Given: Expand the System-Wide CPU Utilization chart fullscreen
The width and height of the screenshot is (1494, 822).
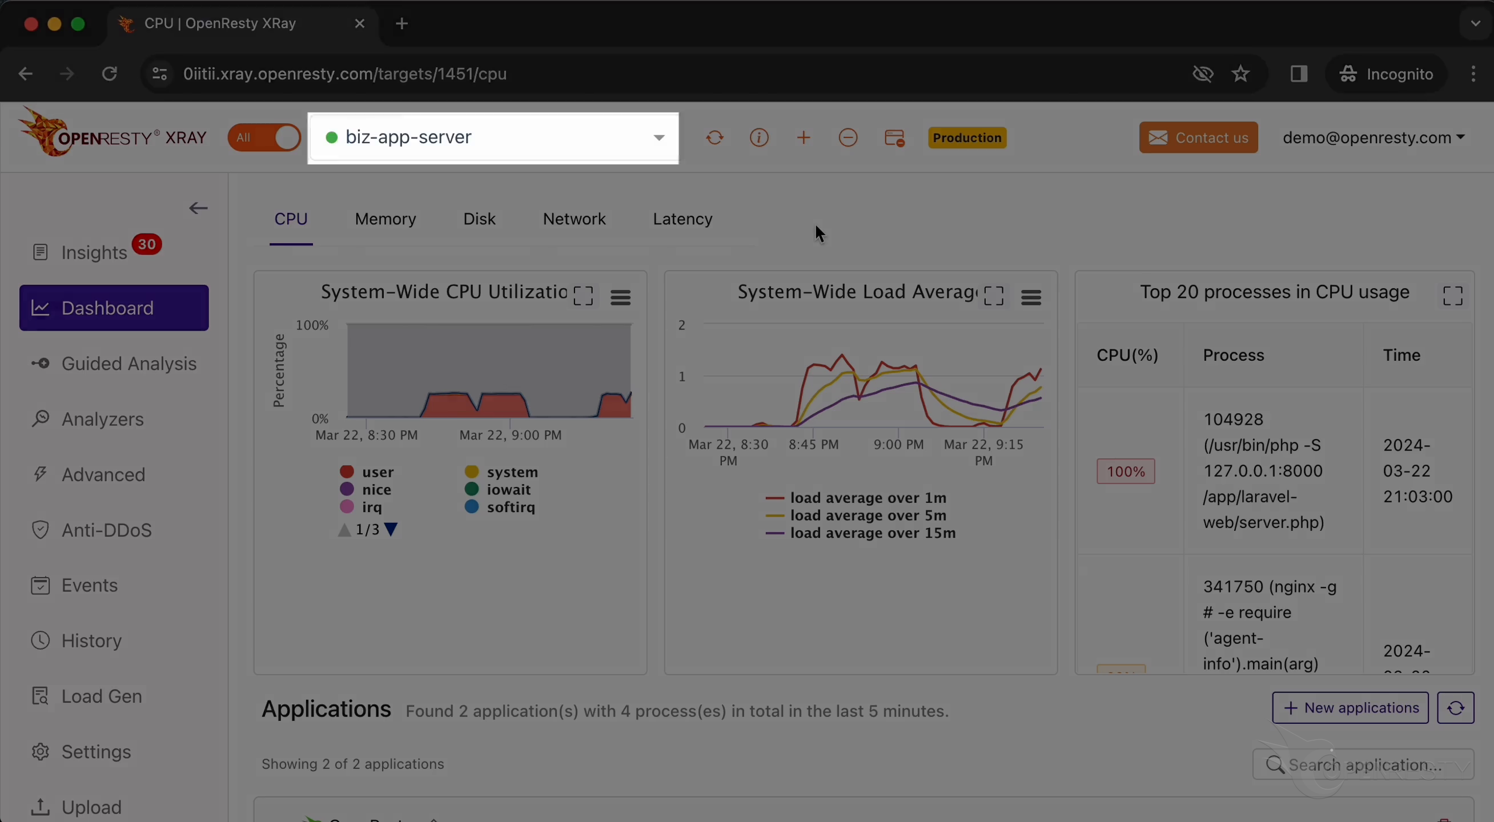Looking at the screenshot, I should coord(583,296).
